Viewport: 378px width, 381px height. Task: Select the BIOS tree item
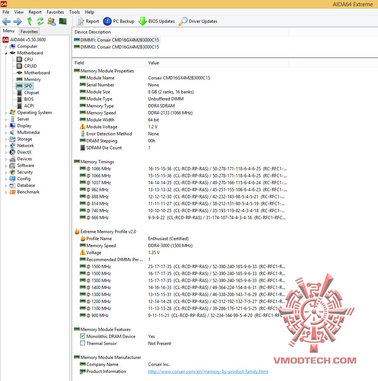pyautogui.click(x=29, y=99)
